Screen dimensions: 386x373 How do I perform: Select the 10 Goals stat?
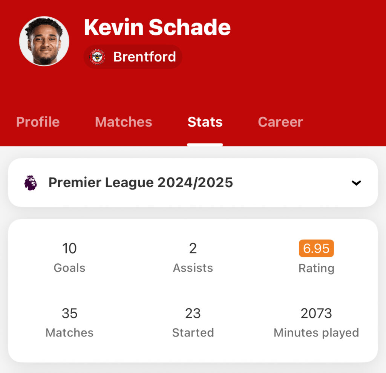[69, 258]
